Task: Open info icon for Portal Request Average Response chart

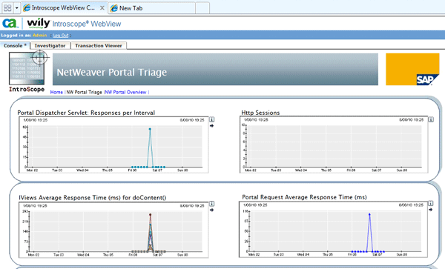Action: coord(430,204)
